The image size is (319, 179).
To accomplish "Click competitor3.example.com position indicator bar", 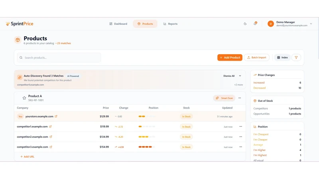I will [146, 147].
